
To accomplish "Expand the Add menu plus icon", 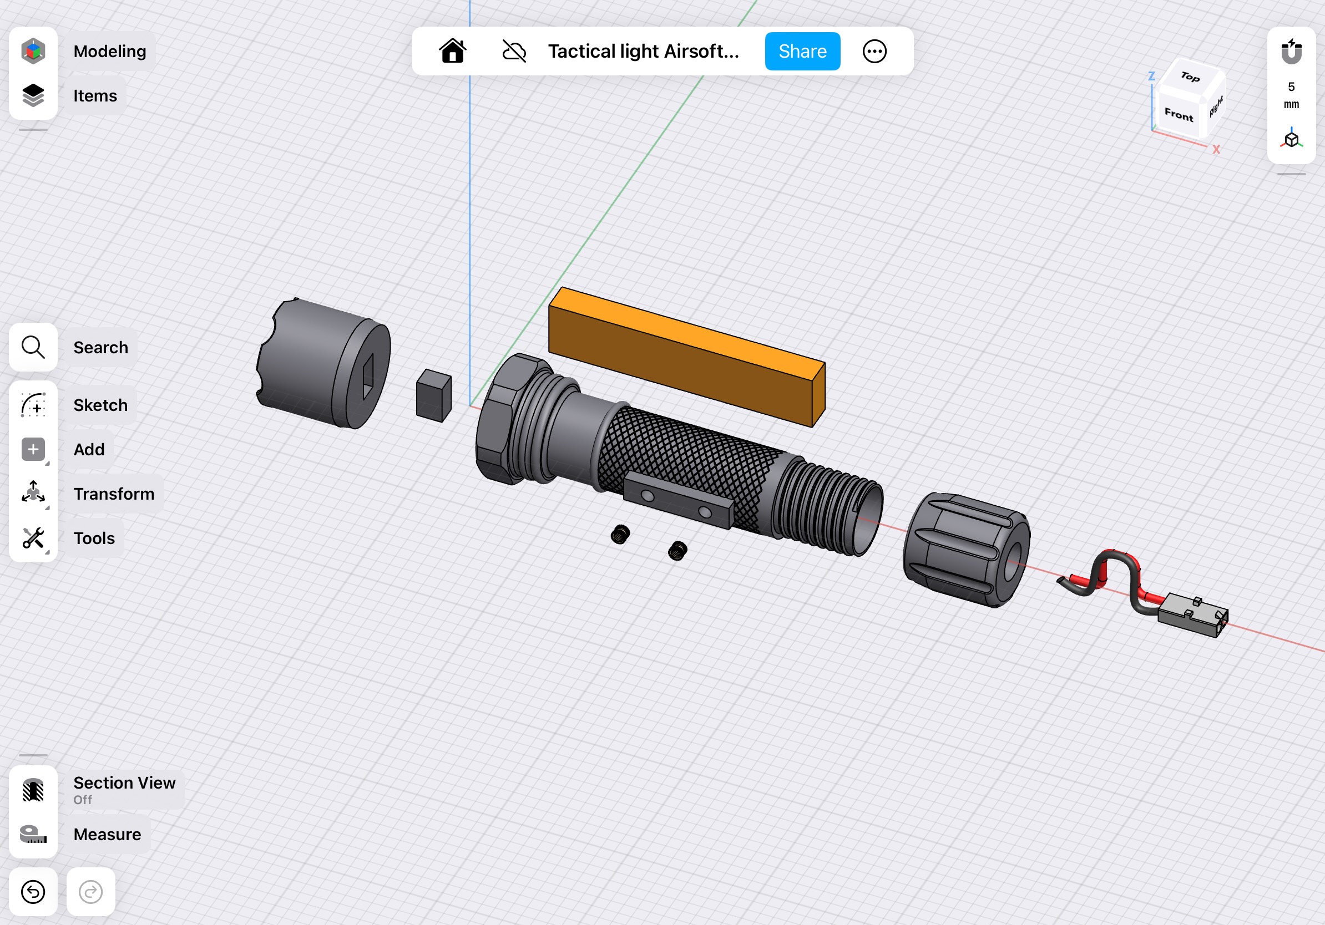I will (33, 450).
